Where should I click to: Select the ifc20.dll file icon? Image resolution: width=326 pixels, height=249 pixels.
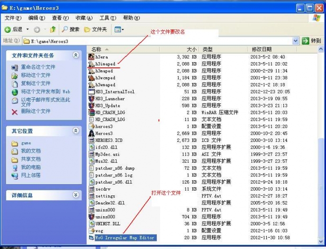(91, 148)
